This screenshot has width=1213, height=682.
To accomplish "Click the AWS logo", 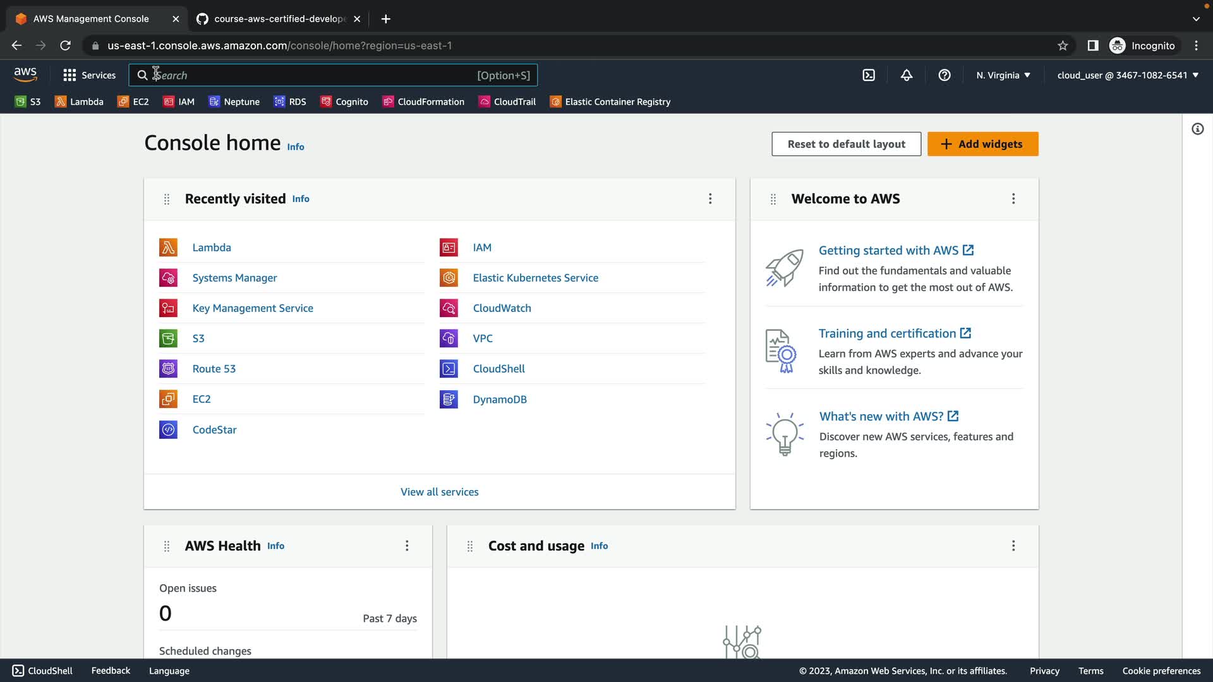I will point(25,75).
